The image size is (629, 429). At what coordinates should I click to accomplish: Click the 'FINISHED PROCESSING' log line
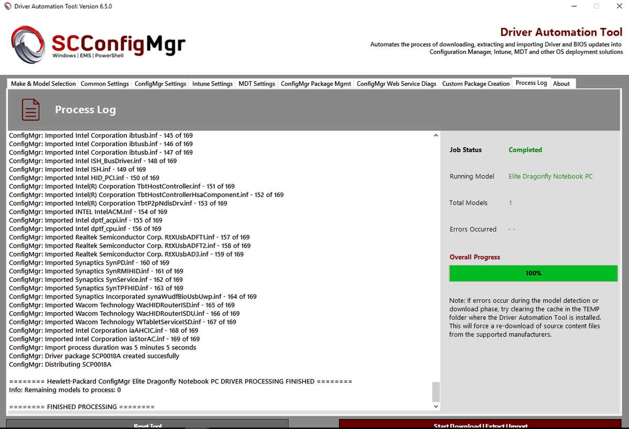82,406
